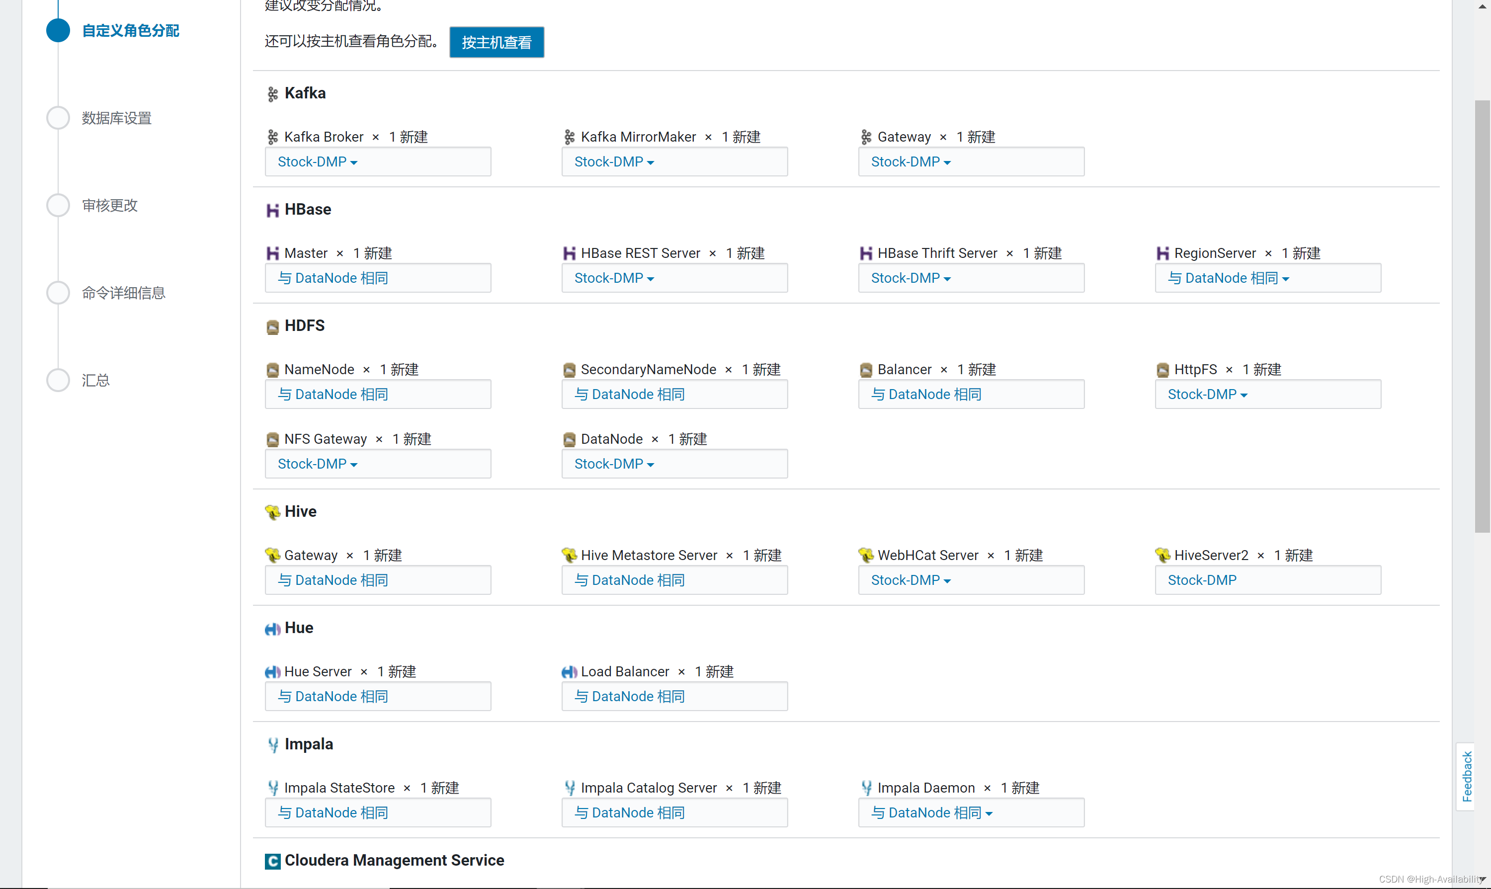Click the Hive bee icon in the heading

[x=272, y=512]
